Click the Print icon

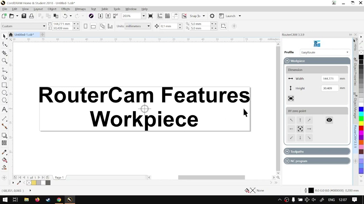point(31,16)
